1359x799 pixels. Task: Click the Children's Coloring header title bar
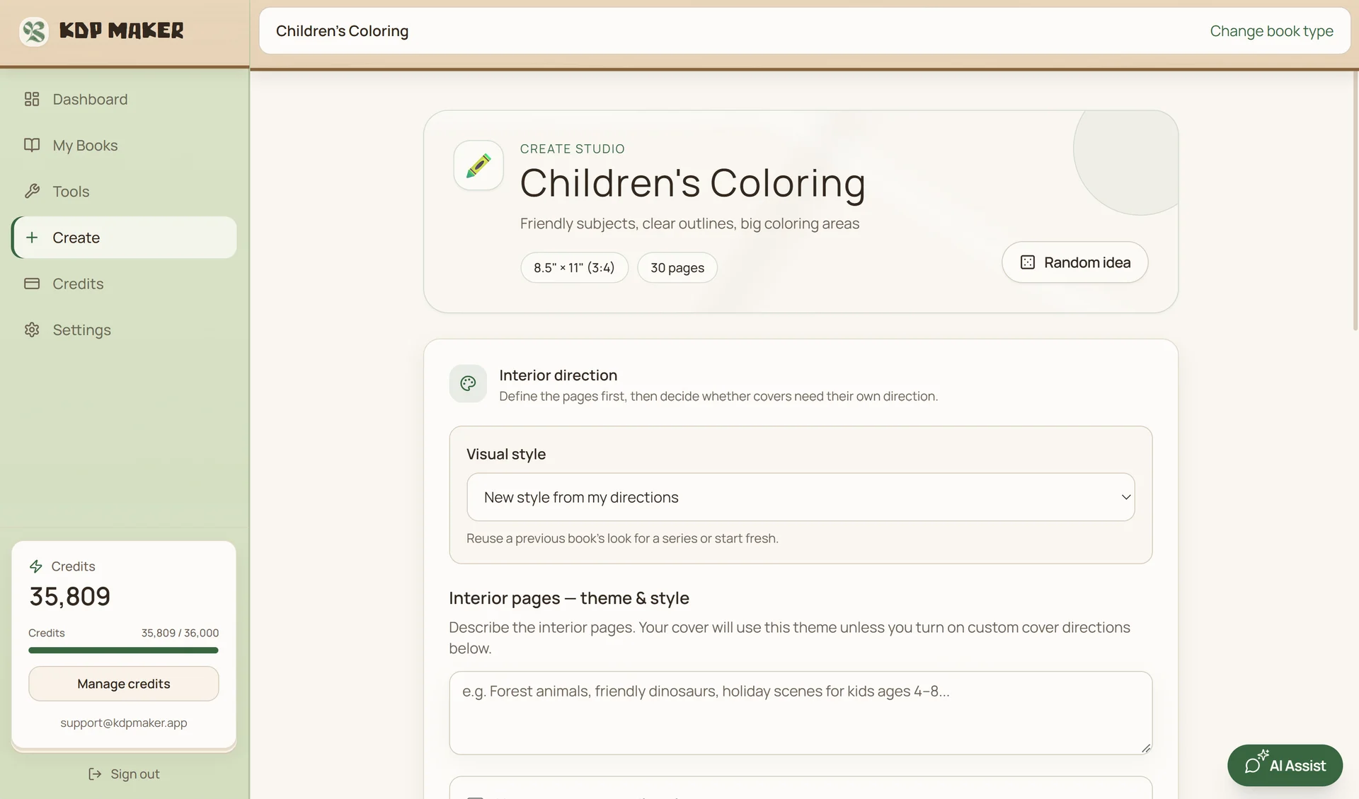805,31
